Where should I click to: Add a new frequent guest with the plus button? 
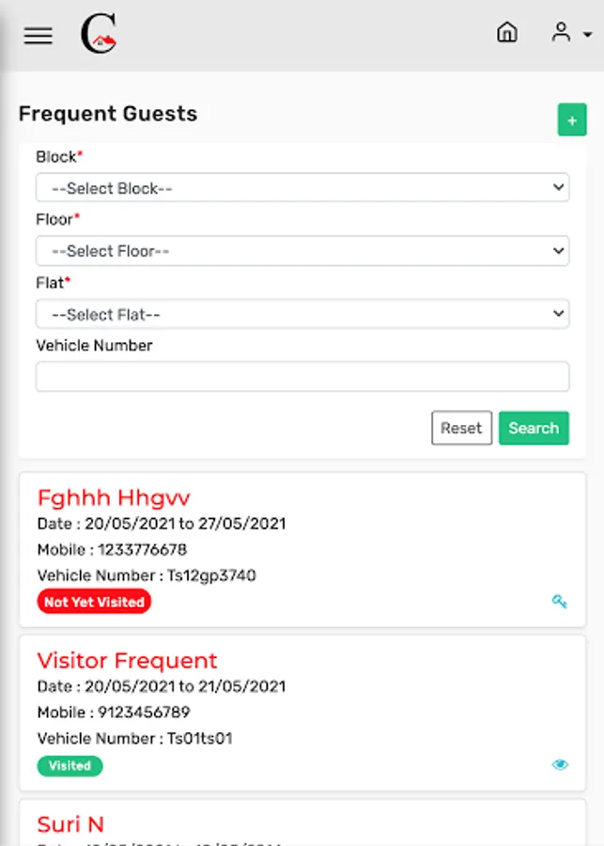click(x=571, y=120)
